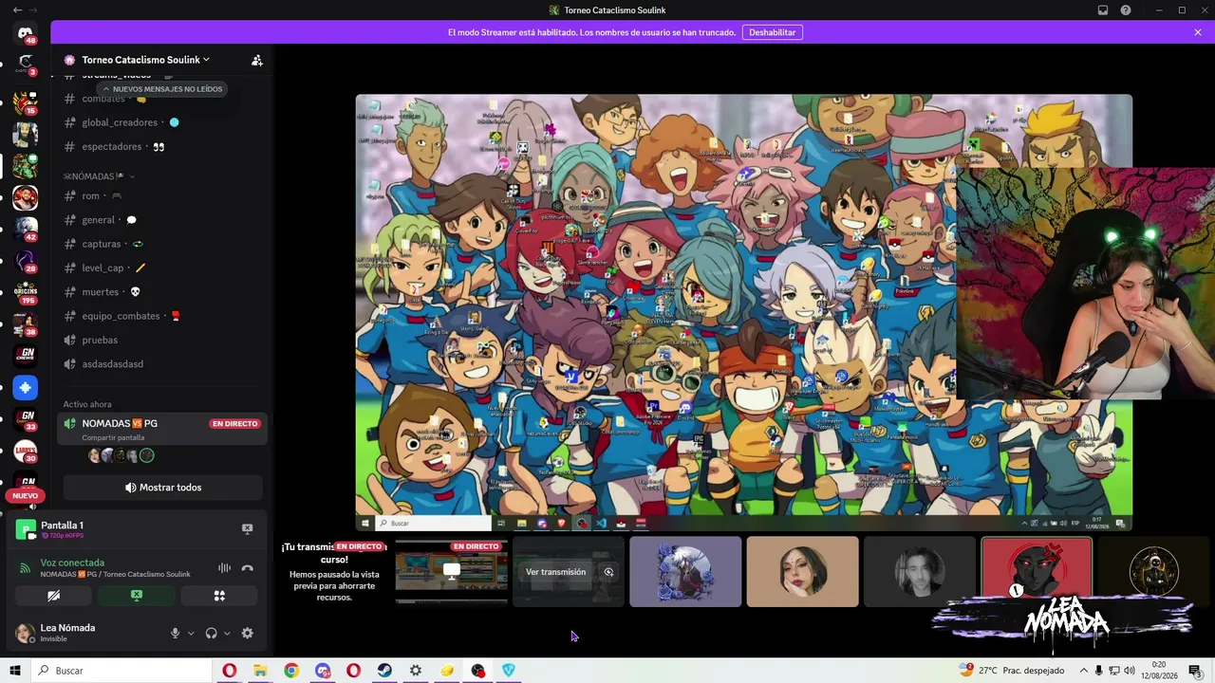Collapse the NÓMADAS channel category
The height and width of the screenshot is (683, 1215).
point(100,176)
